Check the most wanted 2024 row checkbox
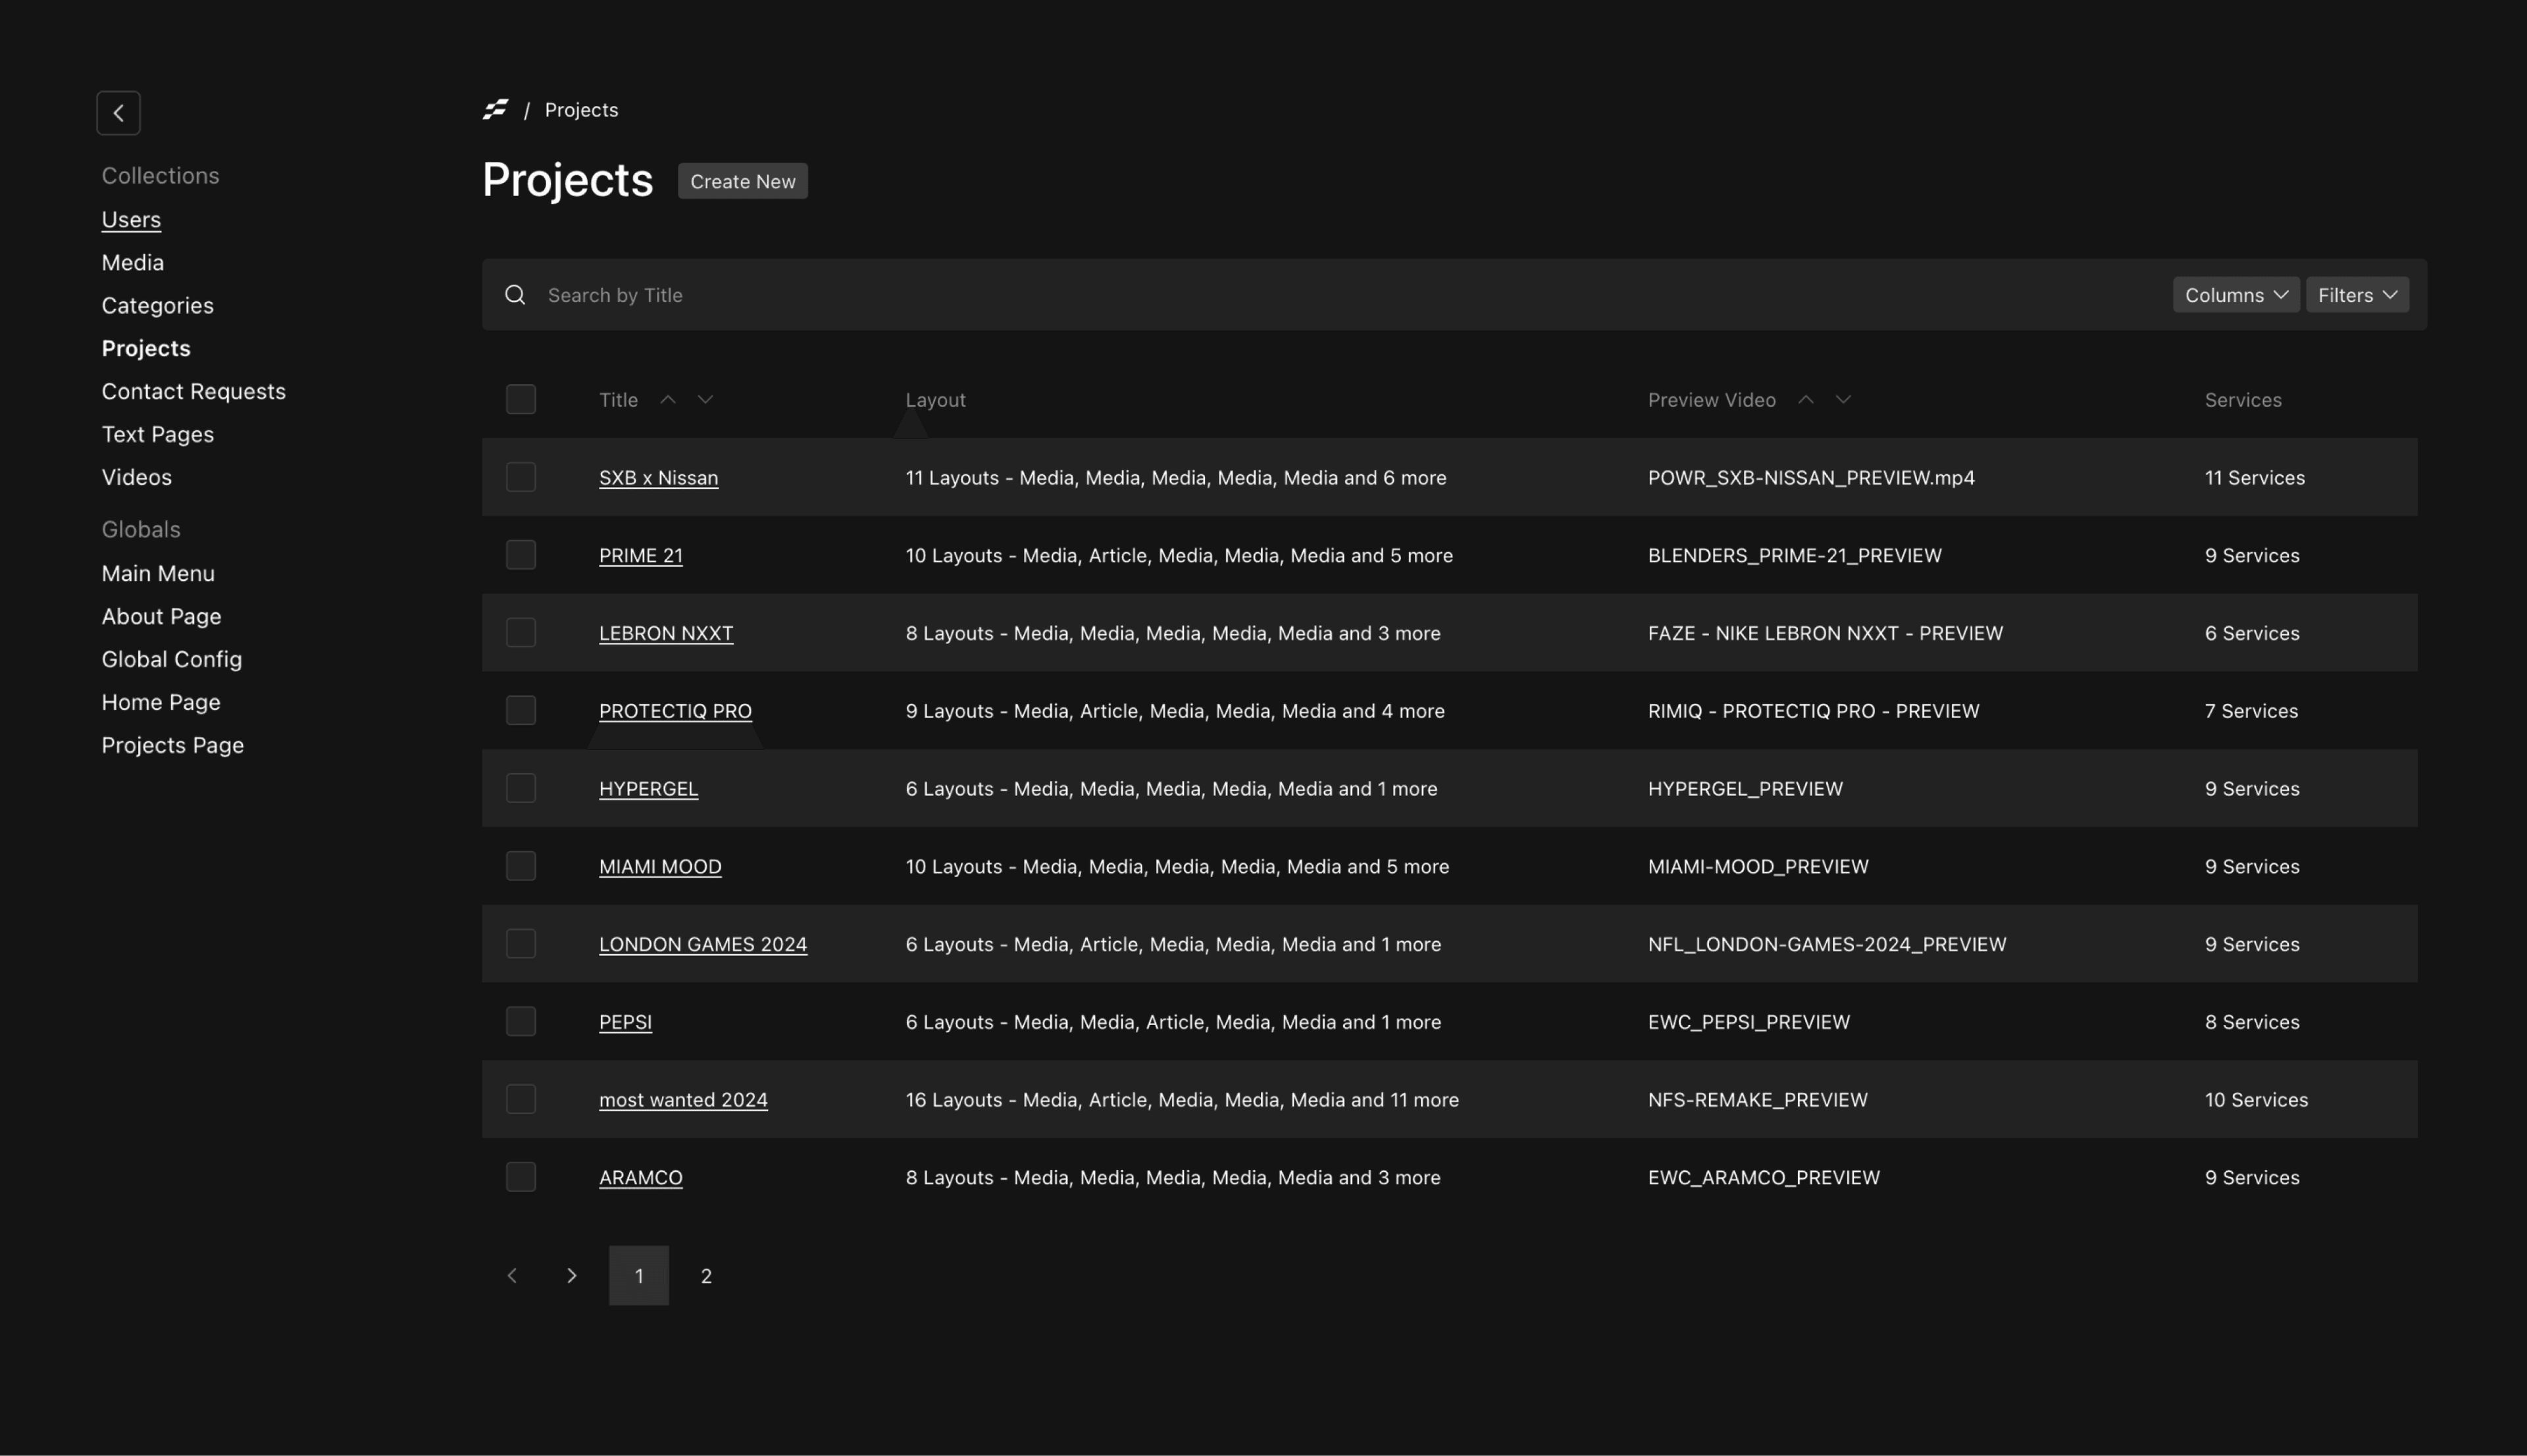 point(521,1100)
